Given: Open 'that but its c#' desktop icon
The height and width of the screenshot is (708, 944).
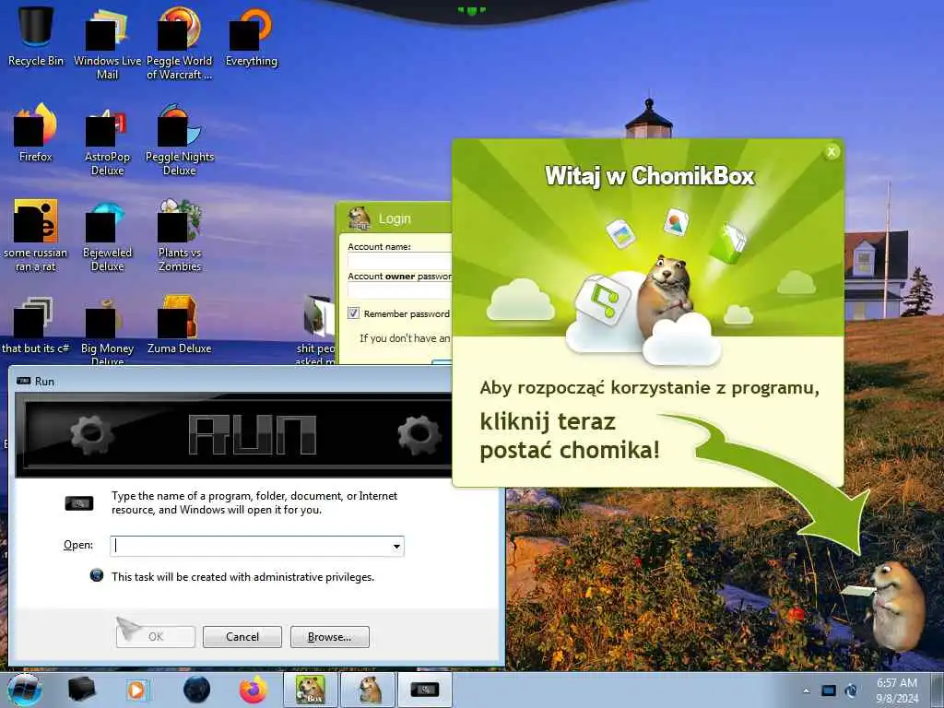Looking at the screenshot, I should (36, 324).
